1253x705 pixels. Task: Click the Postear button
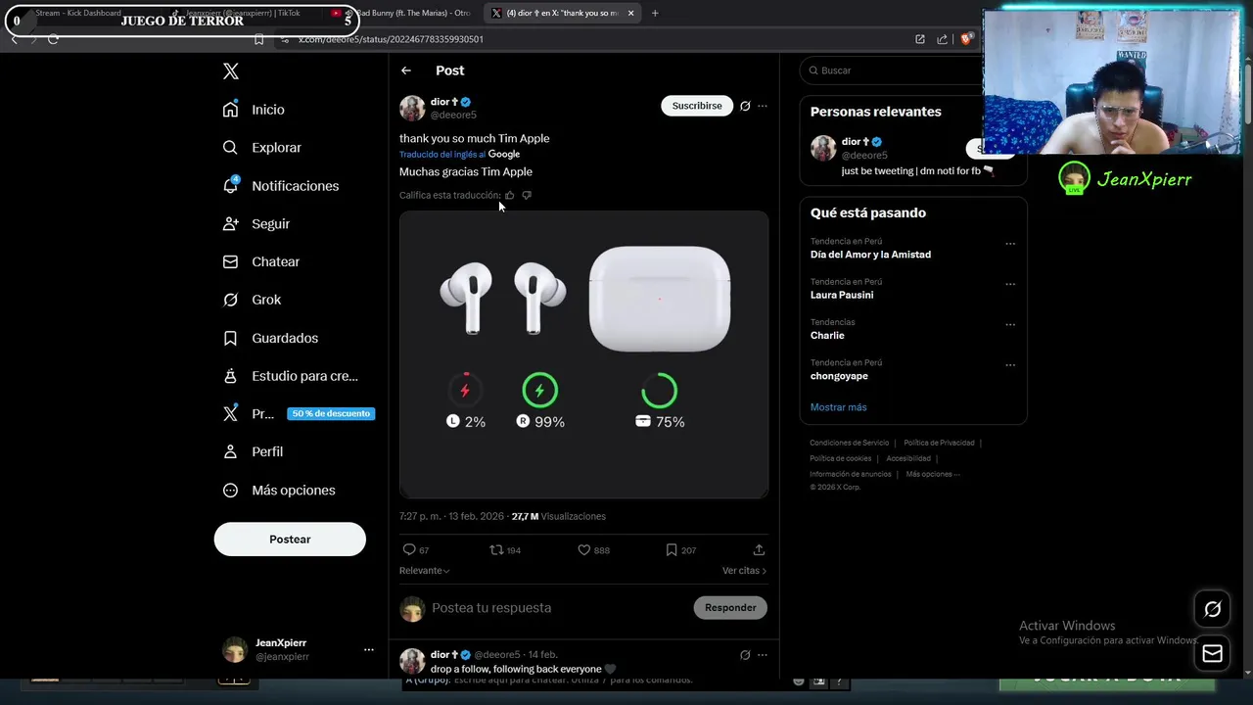pyautogui.click(x=290, y=540)
